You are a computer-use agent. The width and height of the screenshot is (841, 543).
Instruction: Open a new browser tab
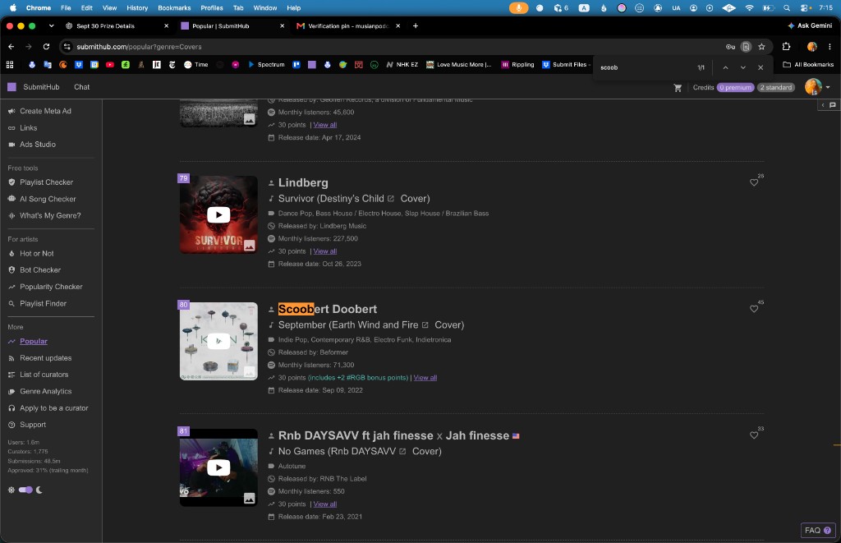415,25
